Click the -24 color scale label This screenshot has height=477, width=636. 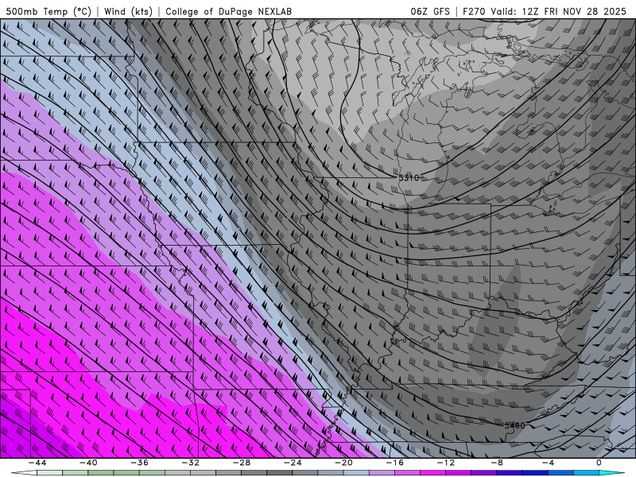tap(293, 463)
